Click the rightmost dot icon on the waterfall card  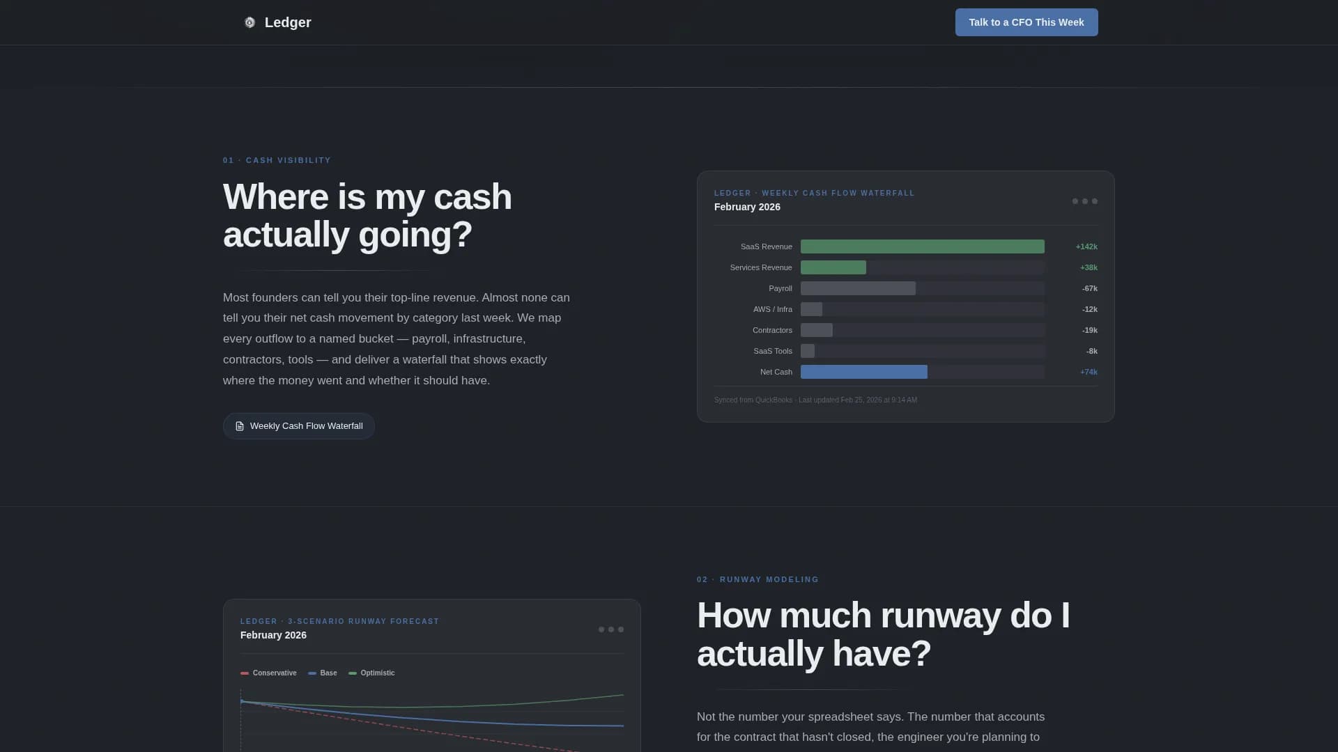(x=1093, y=201)
